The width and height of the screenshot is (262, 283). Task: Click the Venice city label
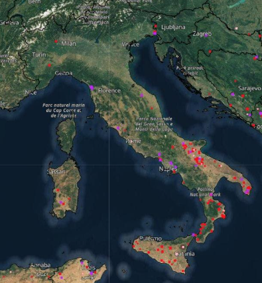pos(131,44)
